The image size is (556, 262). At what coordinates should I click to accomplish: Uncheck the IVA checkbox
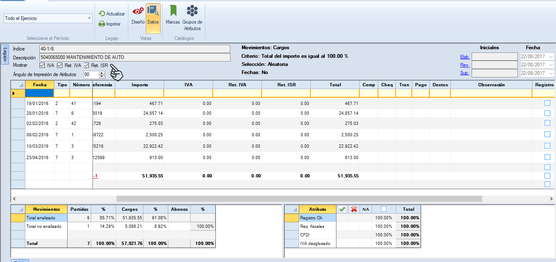pyautogui.click(x=42, y=65)
